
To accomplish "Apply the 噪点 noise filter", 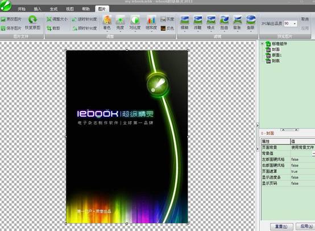I will click(x=211, y=23).
